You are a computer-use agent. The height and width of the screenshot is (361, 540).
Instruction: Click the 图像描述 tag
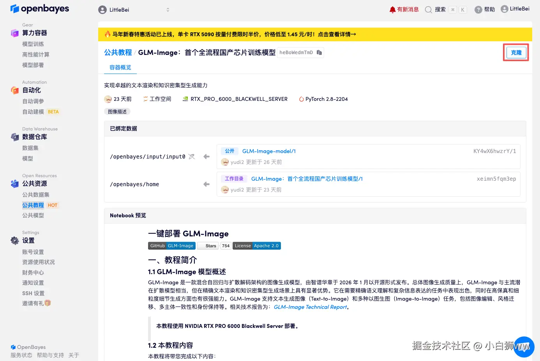click(x=117, y=112)
